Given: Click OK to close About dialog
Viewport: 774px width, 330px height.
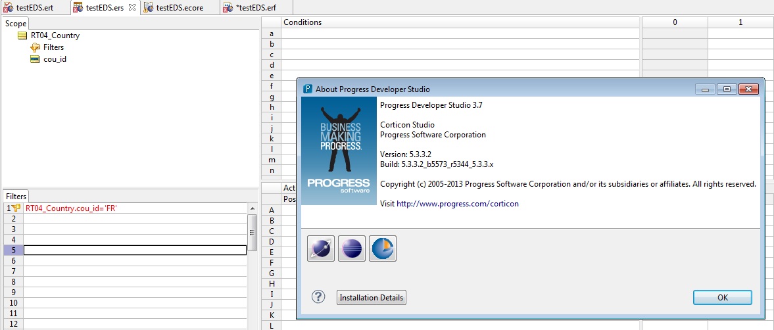Looking at the screenshot, I should click(722, 297).
